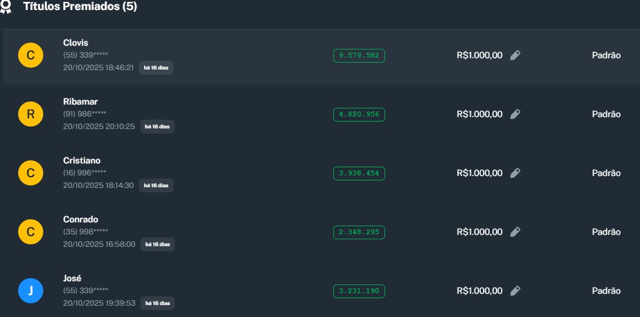
Task: Click pencil icon in Cristiano's row
Action: tap(515, 173)
